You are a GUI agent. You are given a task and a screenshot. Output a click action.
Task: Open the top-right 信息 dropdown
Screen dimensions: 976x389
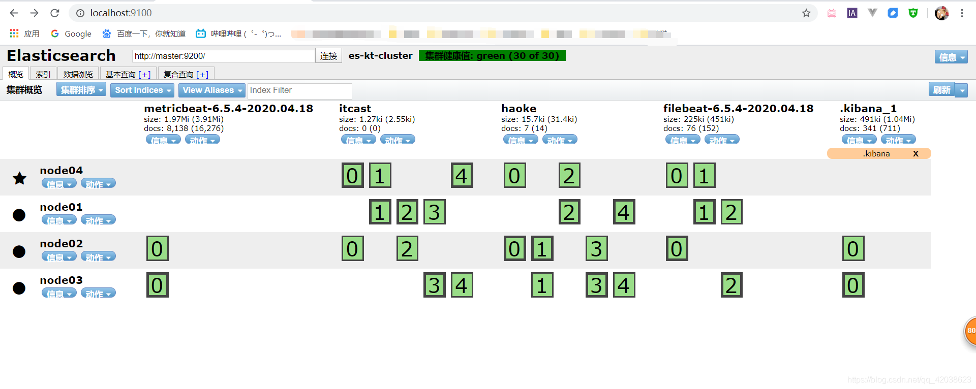tap(951, 57)
